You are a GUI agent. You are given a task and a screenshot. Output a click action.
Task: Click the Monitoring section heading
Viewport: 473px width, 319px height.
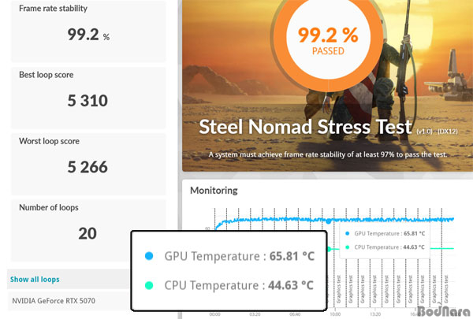(x=213, y=191)
